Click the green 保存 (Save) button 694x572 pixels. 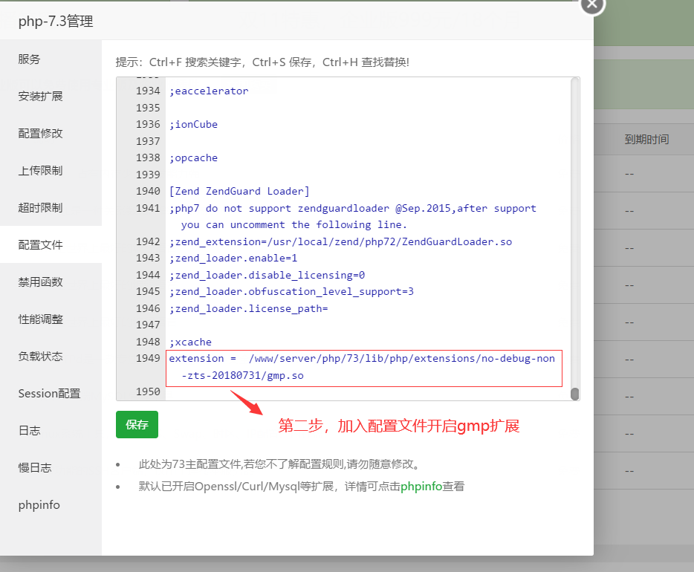[136, 425]
